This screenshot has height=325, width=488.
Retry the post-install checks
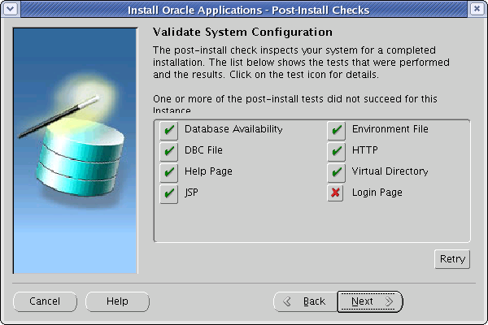[452, 259]
